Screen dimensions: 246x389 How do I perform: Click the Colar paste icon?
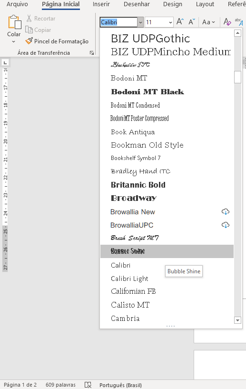coord(14,22)
